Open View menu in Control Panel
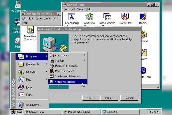This screenshot has height=115, width=172. pyautogui.click(x=80, y=9)
